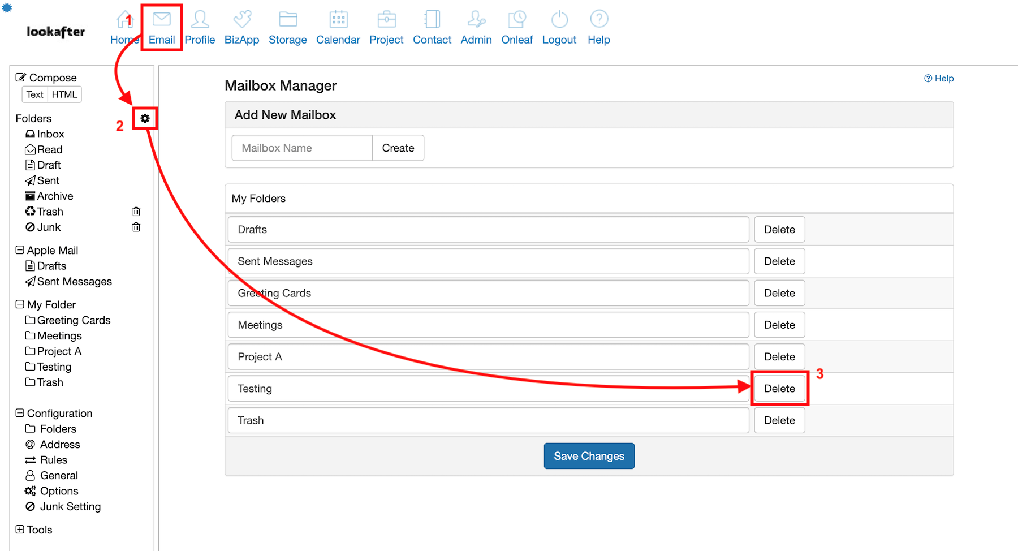Open the Calendar icon in top navigation
Image resolution: width=1018 pixels, height=551 pixels.
(x=338, y=20)
